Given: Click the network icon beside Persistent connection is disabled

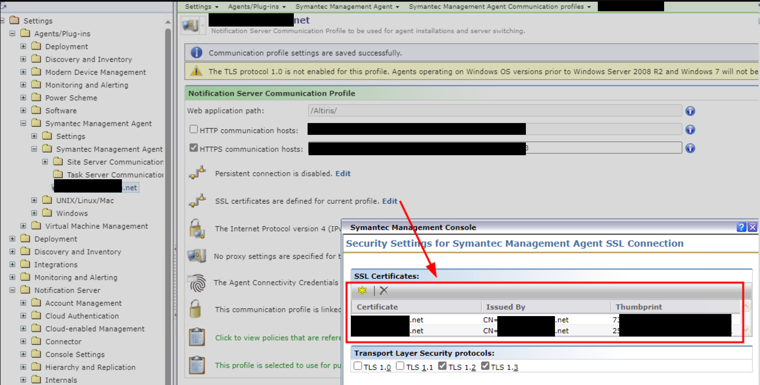Looking at the screenshot, I should click(197, 173).
